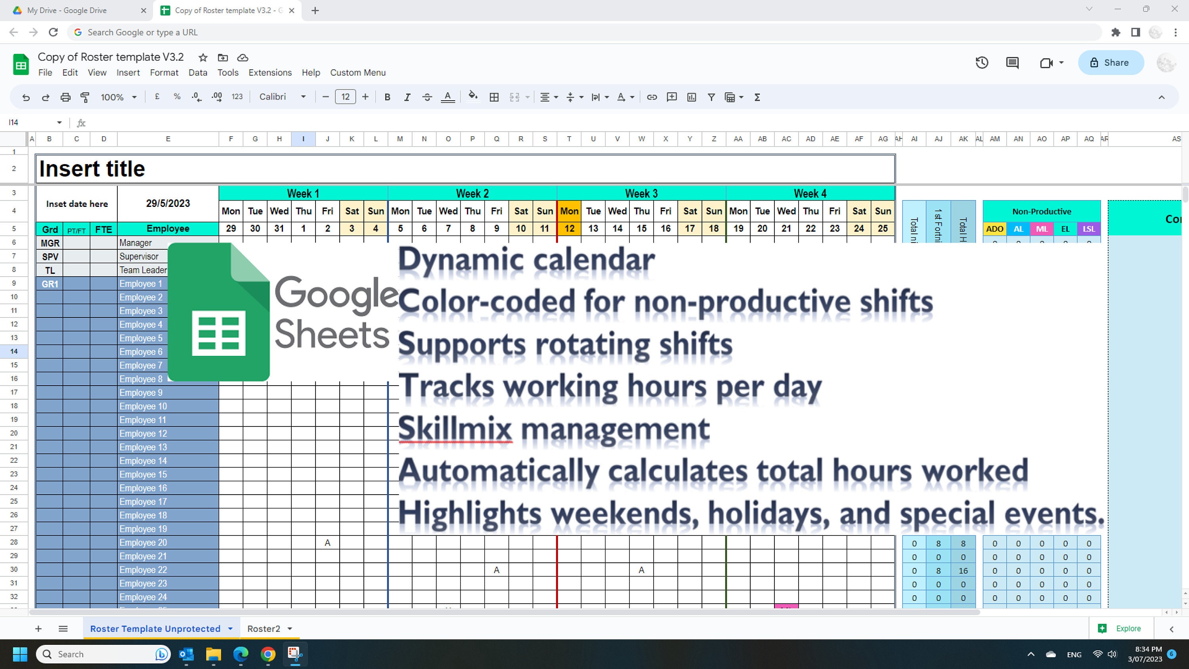Open the Format menu
The height and width of the screenshot is (669, 1189).
tap(164, 73)
